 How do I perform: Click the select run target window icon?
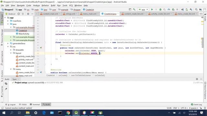[130, 9]
